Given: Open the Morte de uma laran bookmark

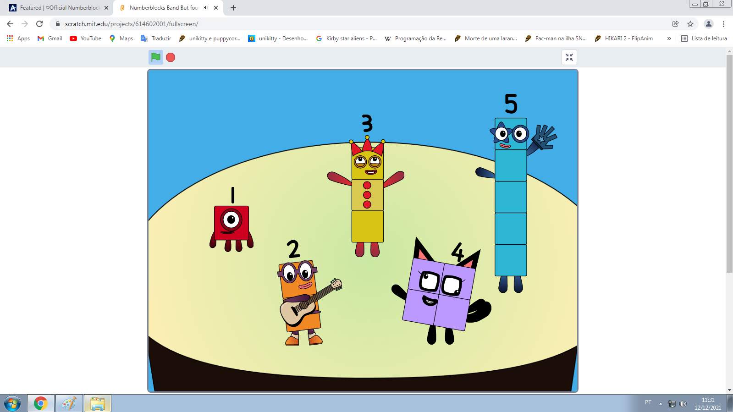Looking at the screenshot, I should (x=485, y=38).
